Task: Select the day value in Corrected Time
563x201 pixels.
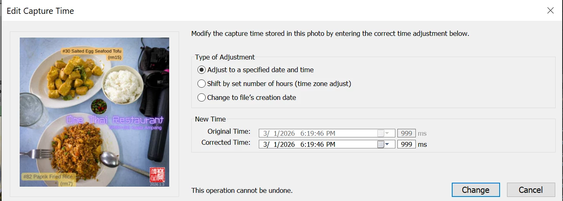Action: coord(275,144)
